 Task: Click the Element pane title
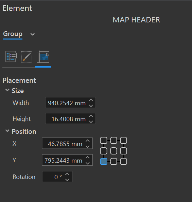[x=17, y=8]
